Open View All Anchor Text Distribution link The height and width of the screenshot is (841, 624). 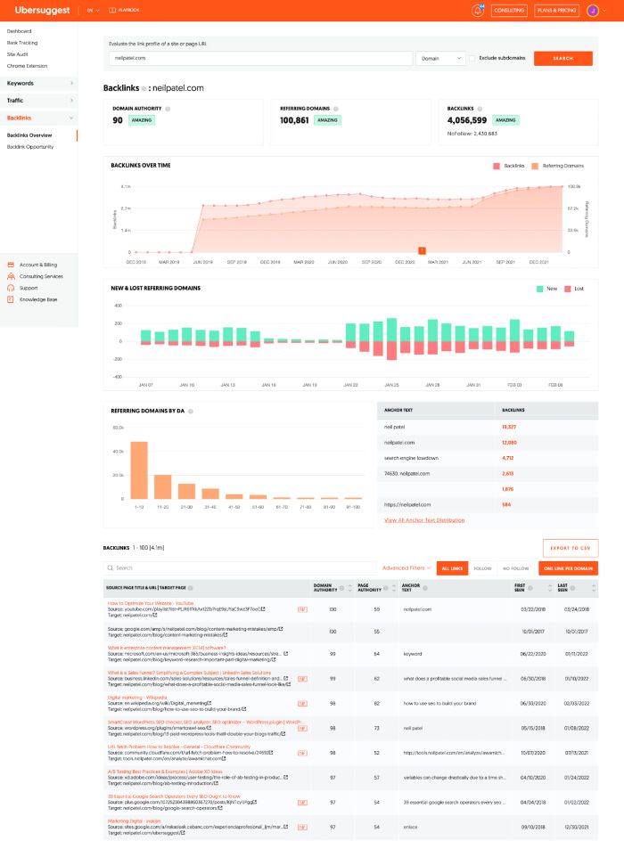424,520
